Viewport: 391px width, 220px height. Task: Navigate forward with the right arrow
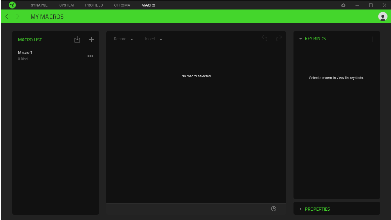point(18,17)
